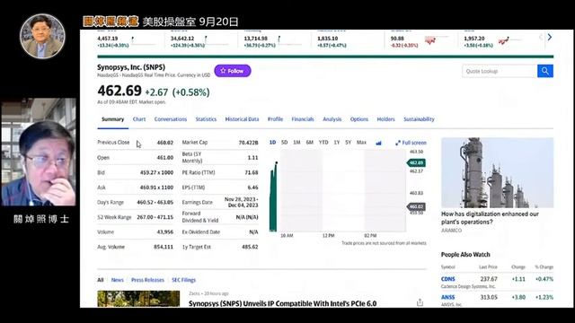Show SEC Filings articles
The image size is (575, 323).
point(183,280)
